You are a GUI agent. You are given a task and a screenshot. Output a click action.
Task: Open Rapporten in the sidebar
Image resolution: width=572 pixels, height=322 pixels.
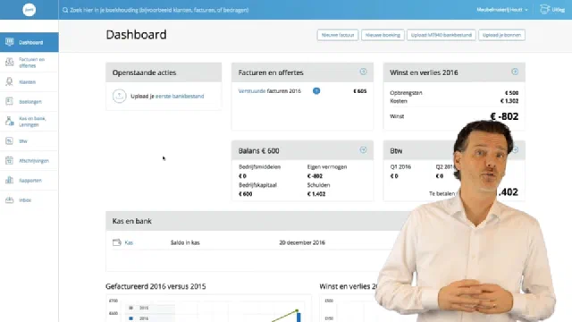(x=29, y=181)
